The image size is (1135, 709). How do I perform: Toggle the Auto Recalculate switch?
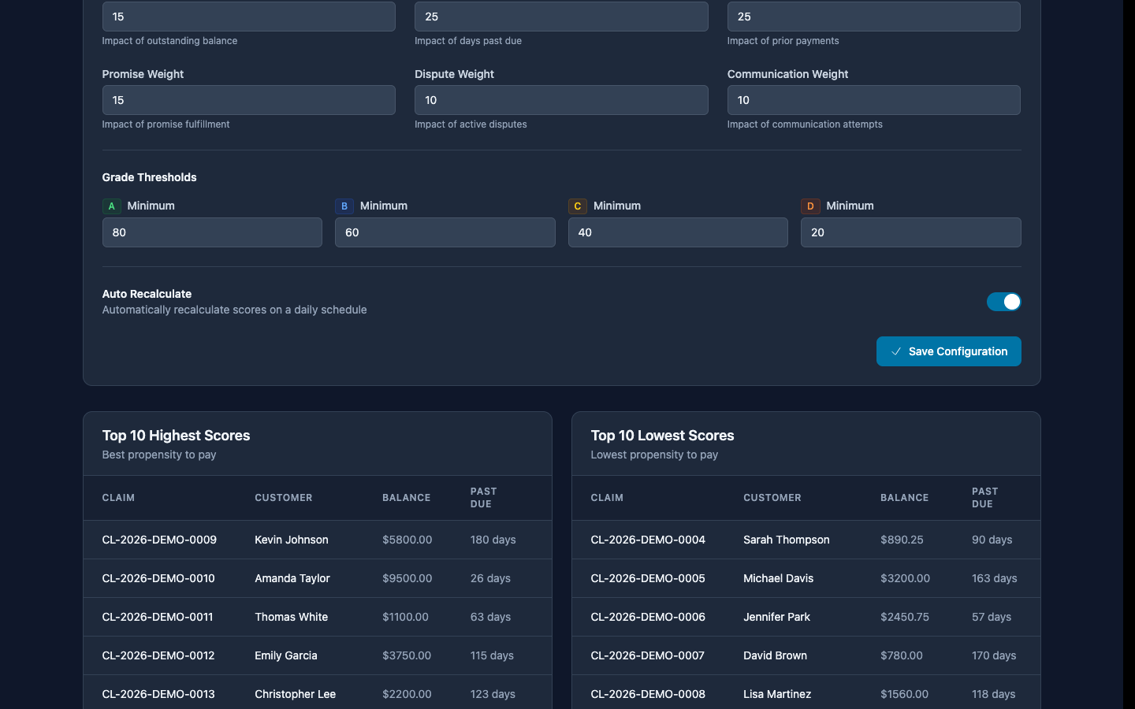coord(1003,302)
